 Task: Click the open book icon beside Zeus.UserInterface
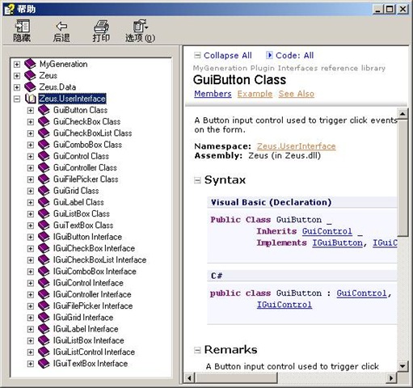[x=31, y=99]
